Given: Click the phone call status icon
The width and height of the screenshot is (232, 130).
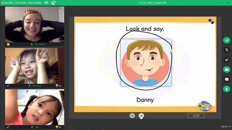Looking at the screenshot, I should (x=53, y=3).
